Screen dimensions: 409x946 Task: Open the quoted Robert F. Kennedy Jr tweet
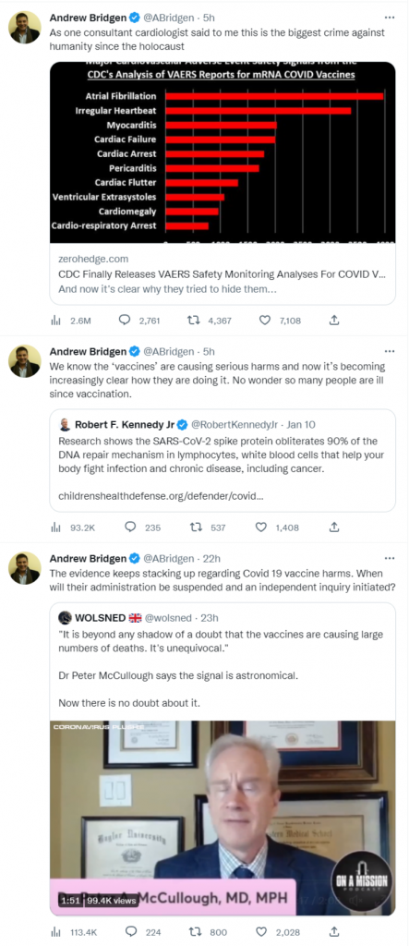tap(223, 461)
